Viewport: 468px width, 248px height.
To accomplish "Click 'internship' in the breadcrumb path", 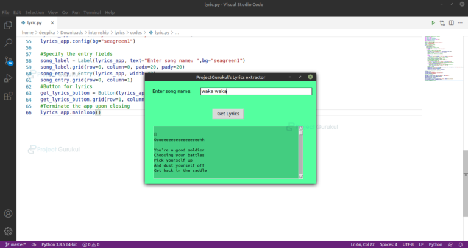I will [x=99, y=33].
